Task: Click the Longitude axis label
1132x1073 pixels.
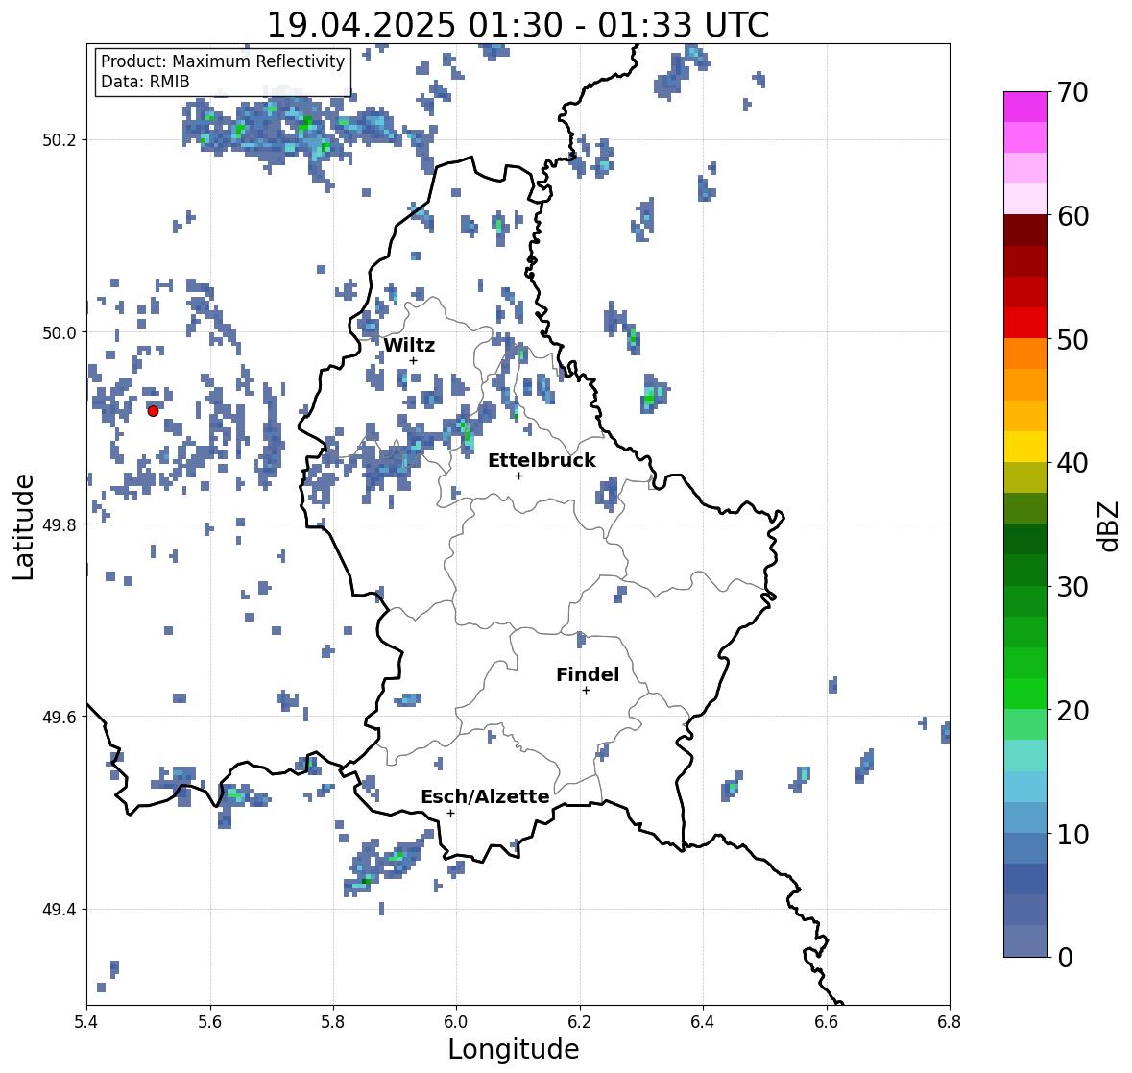Action: (514, 1049)
